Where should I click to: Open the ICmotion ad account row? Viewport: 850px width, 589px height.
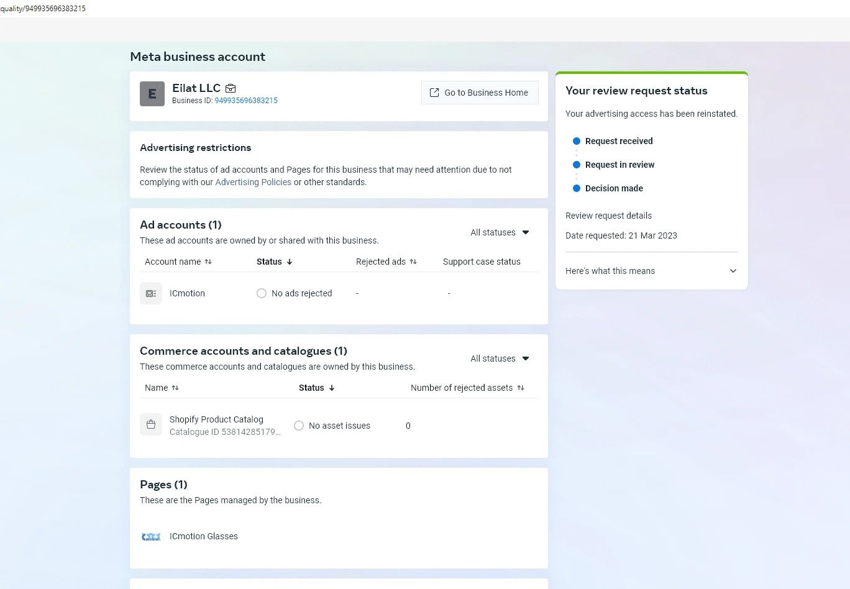[x=339, y=293]
